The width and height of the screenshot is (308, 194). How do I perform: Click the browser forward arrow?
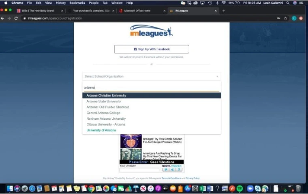click(9, 18)
